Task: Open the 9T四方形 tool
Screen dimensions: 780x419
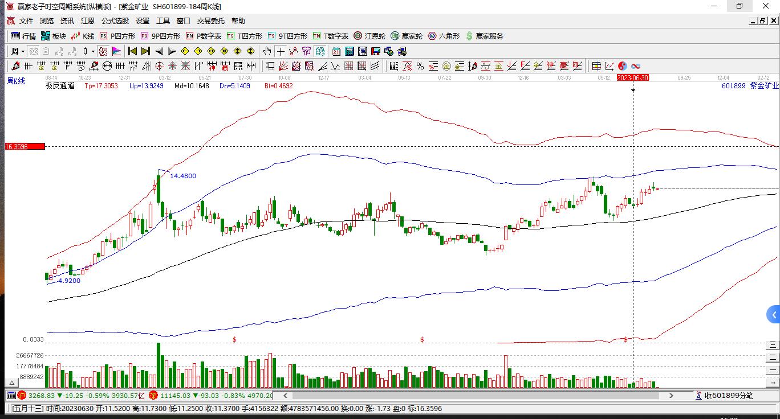Action: point(287,36)
